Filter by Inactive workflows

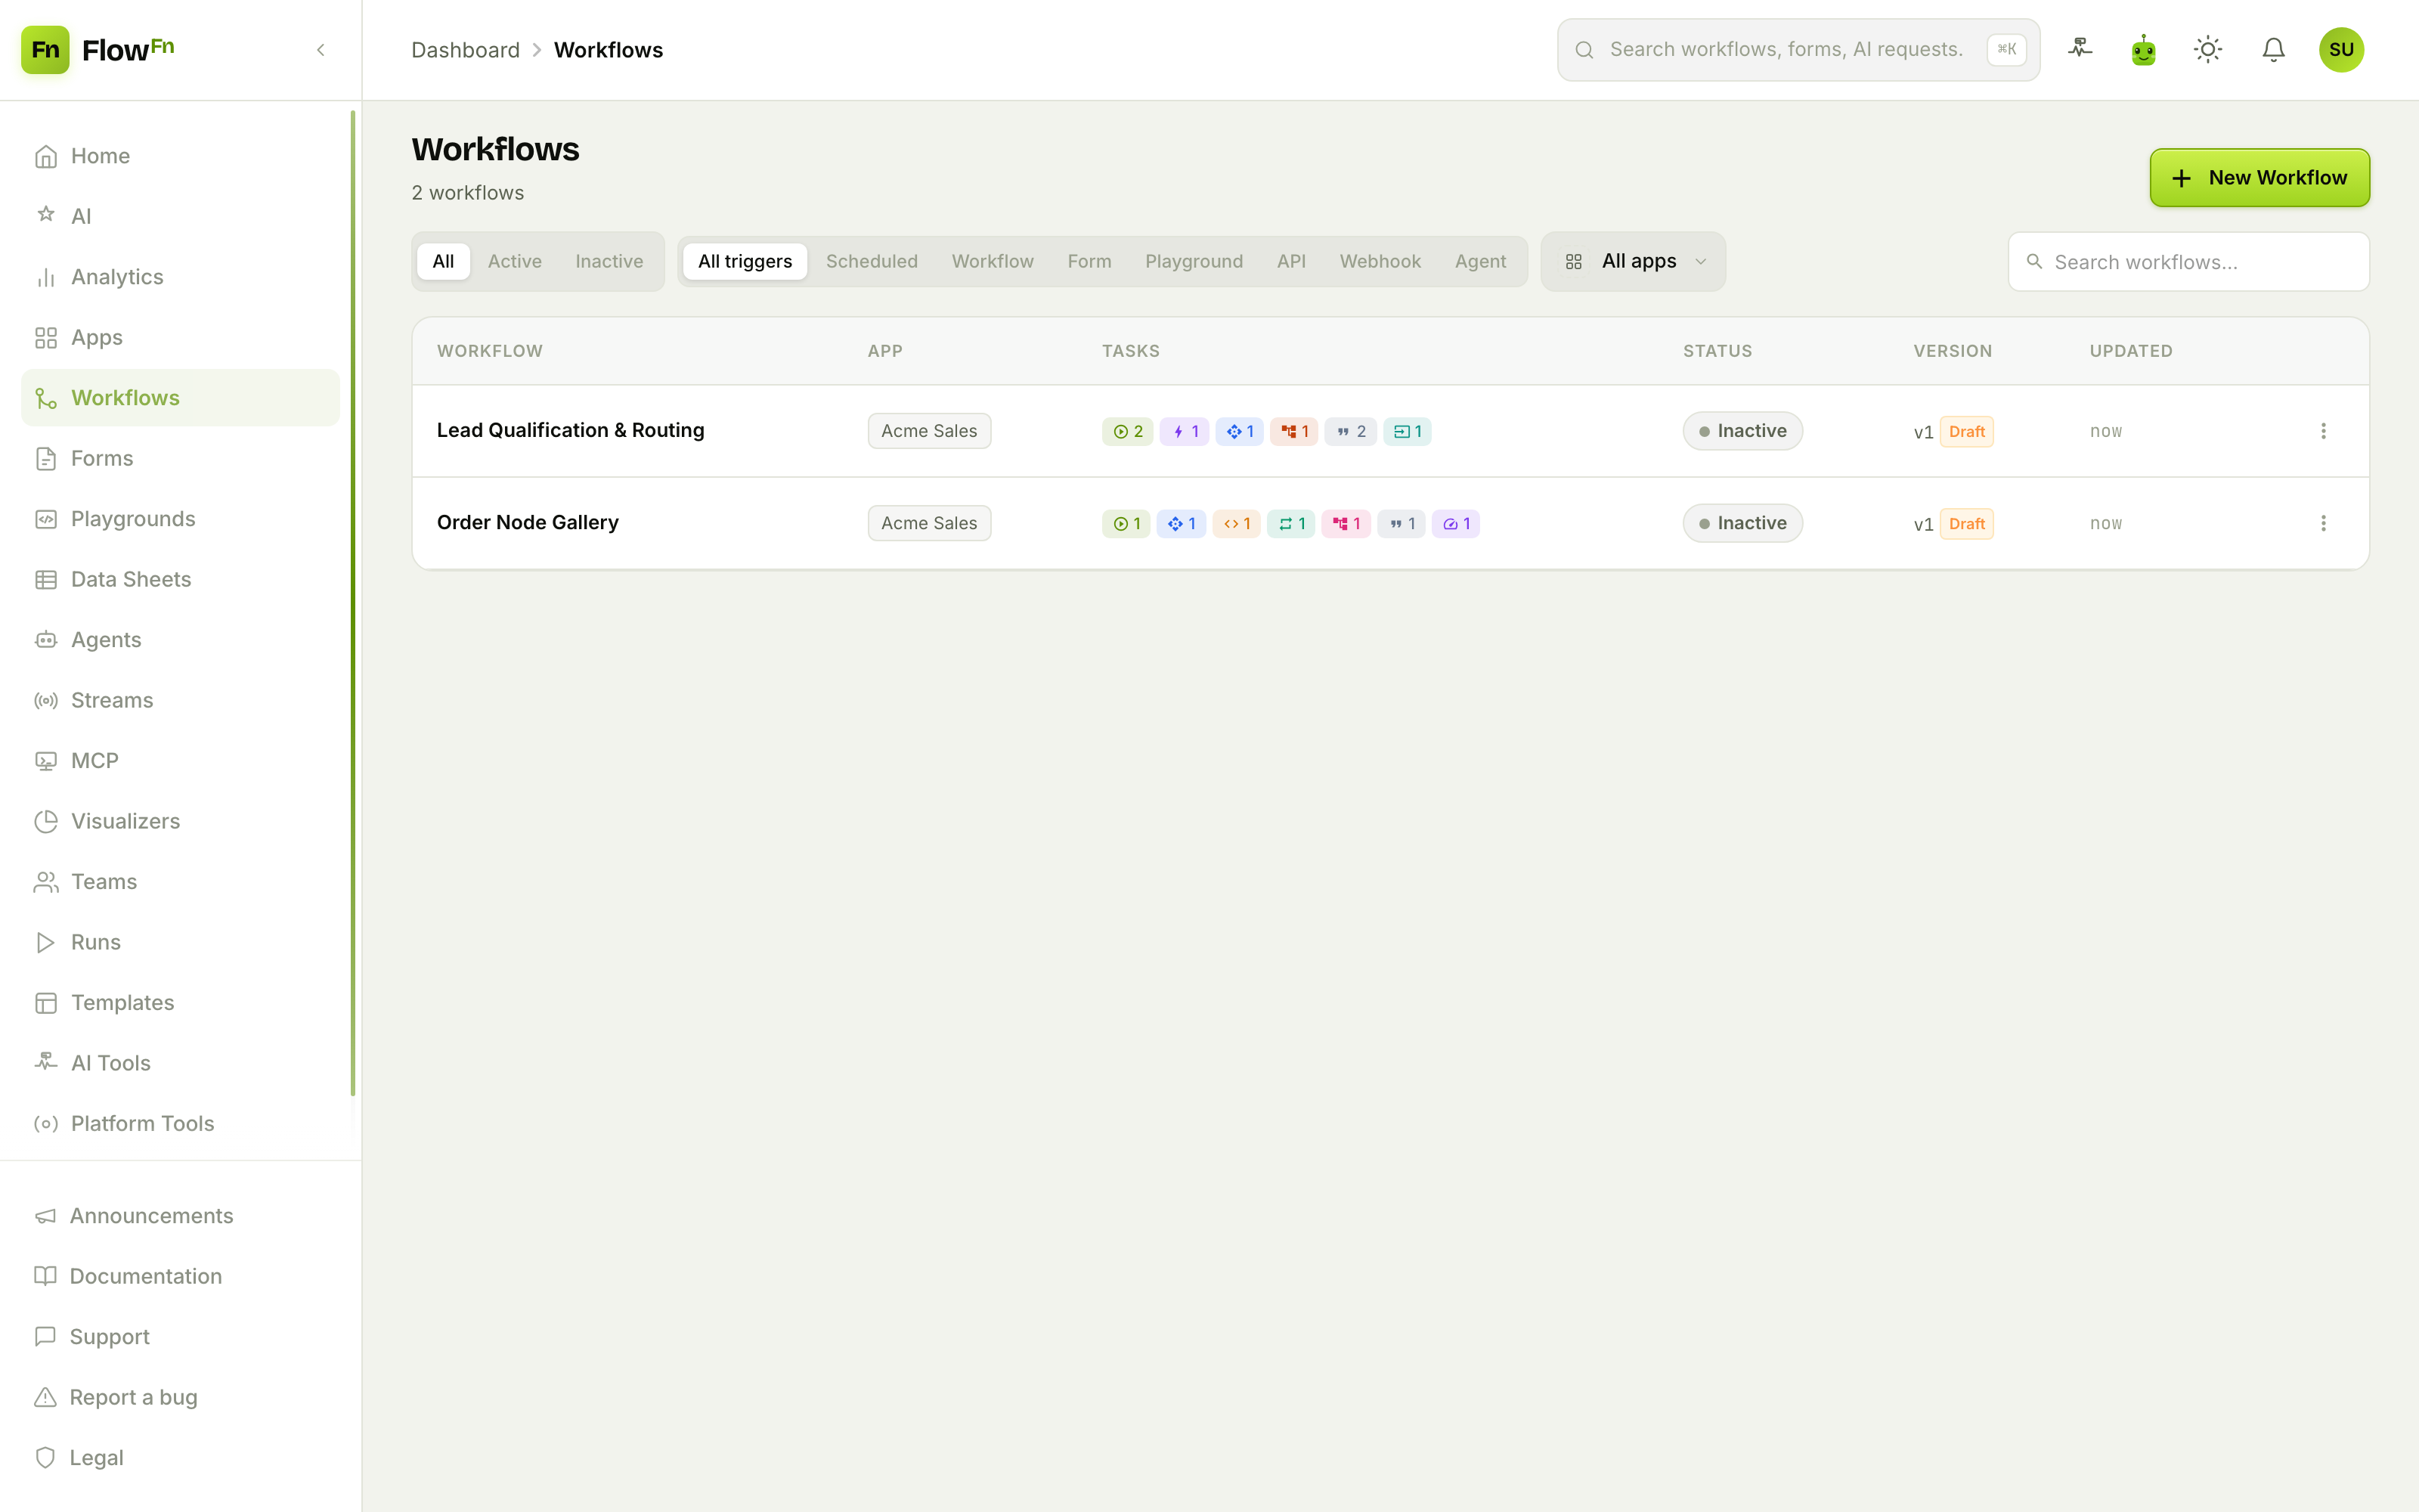coord(609,261)
